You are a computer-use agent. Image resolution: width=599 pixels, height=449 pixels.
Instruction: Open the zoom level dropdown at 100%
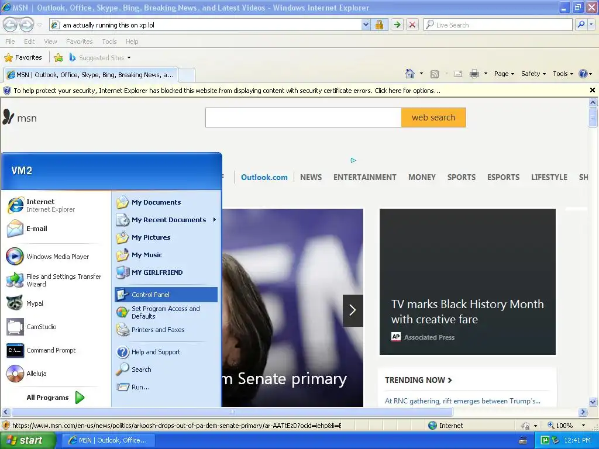pyautogui.click(x=583, y=426)
